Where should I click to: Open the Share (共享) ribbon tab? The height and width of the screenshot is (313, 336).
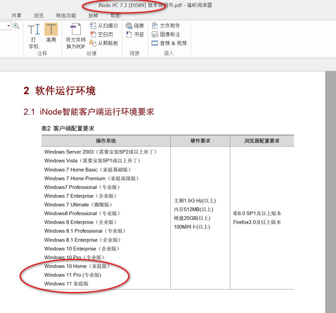[16, 15]
